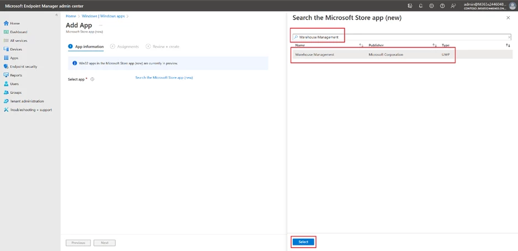Open the settings gear in header

(431, 6)
